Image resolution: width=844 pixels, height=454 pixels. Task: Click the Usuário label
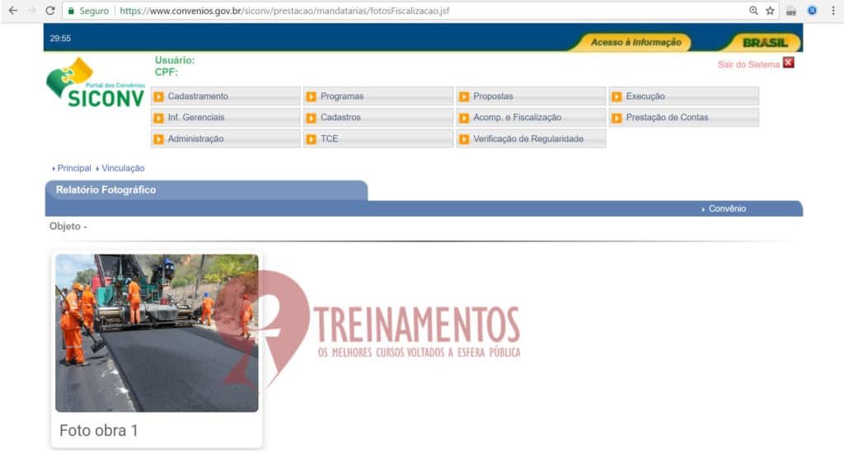pyautogui.click(x=175, y=60)
